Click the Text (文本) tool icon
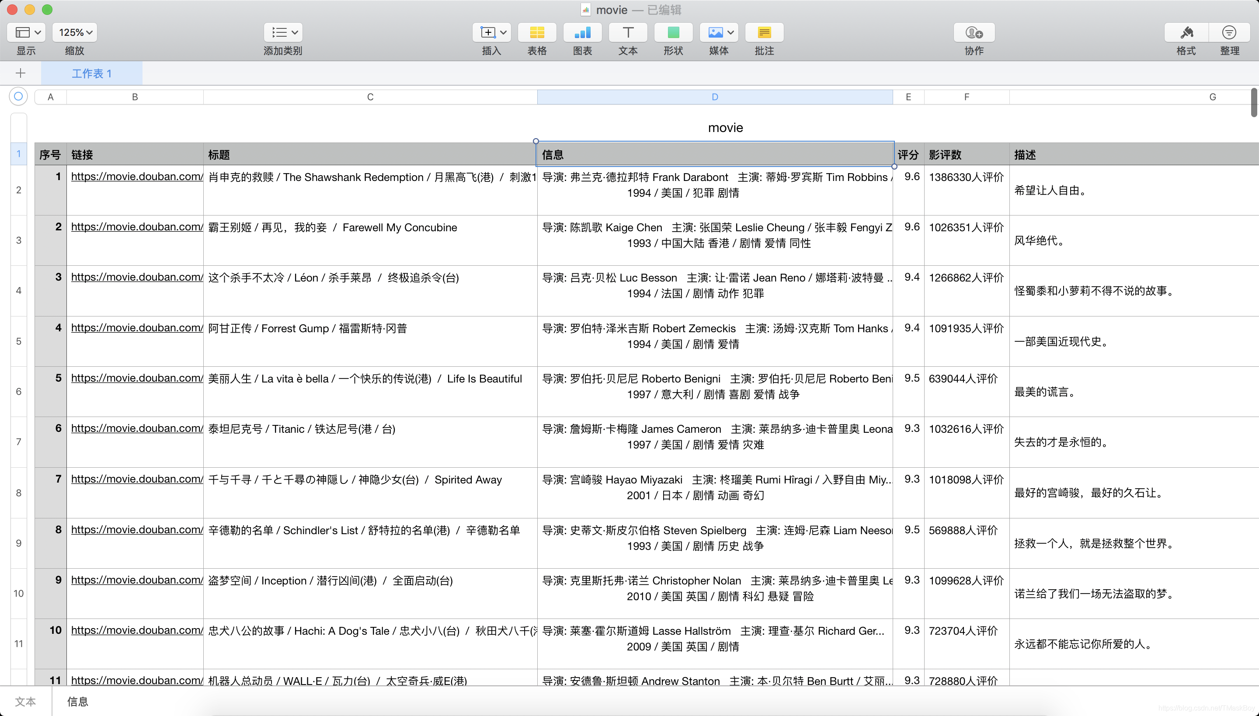1259x716 pixels. point(628,32)
